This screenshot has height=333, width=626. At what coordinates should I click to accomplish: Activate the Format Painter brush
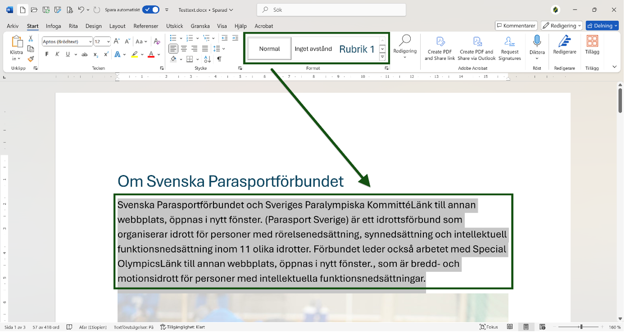31,59
